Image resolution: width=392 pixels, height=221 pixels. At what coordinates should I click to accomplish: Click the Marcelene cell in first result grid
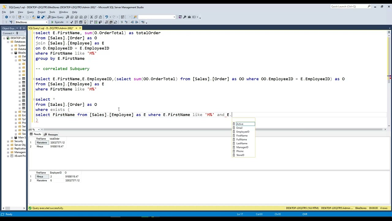tap(42, 143)
